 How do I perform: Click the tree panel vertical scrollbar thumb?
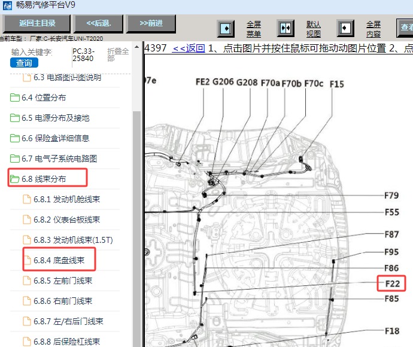pos(136,229)
